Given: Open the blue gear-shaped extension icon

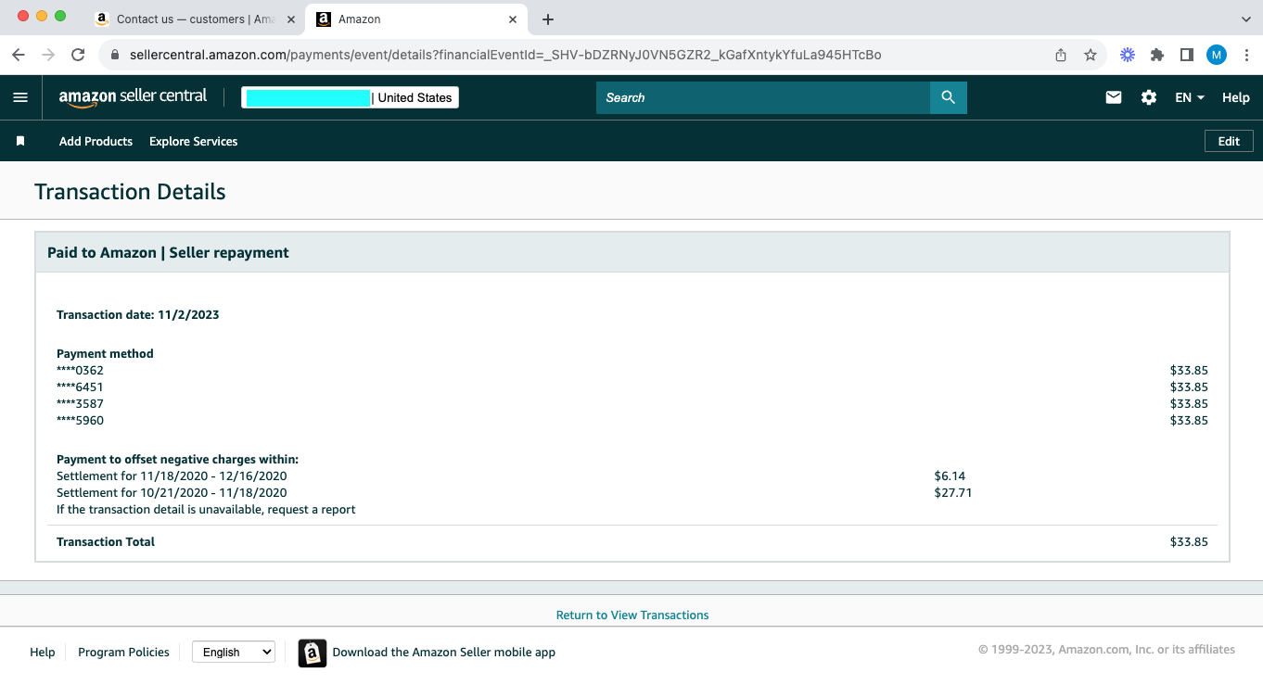Looking at the screenshot, I should [x=1128, y=55].
